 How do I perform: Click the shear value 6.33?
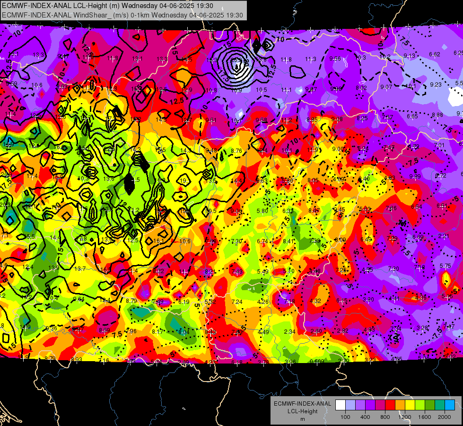coord(288,211)
